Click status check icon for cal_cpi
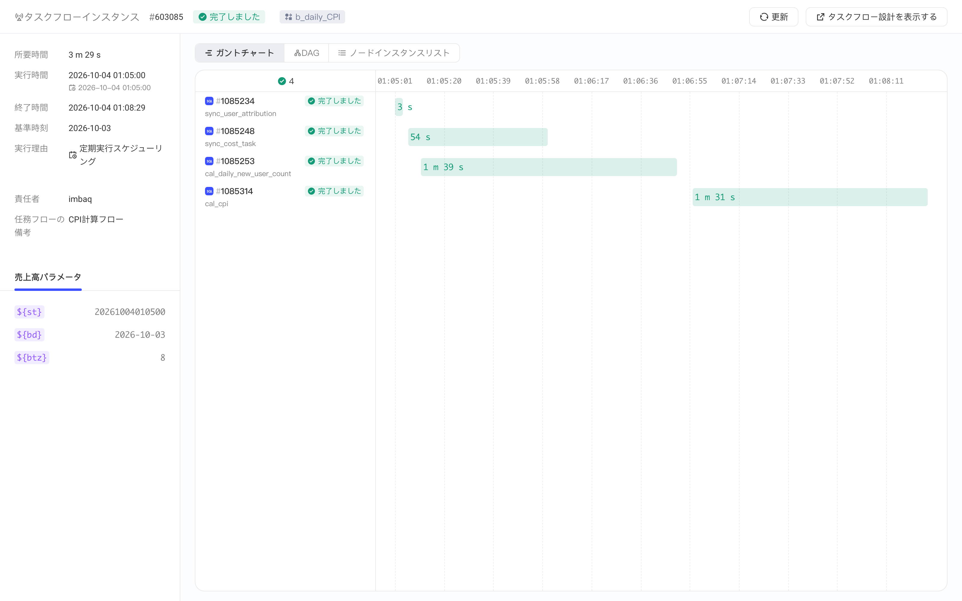This screenshot has height=601, width=962. pyautogui.click(x=312, y=191)
